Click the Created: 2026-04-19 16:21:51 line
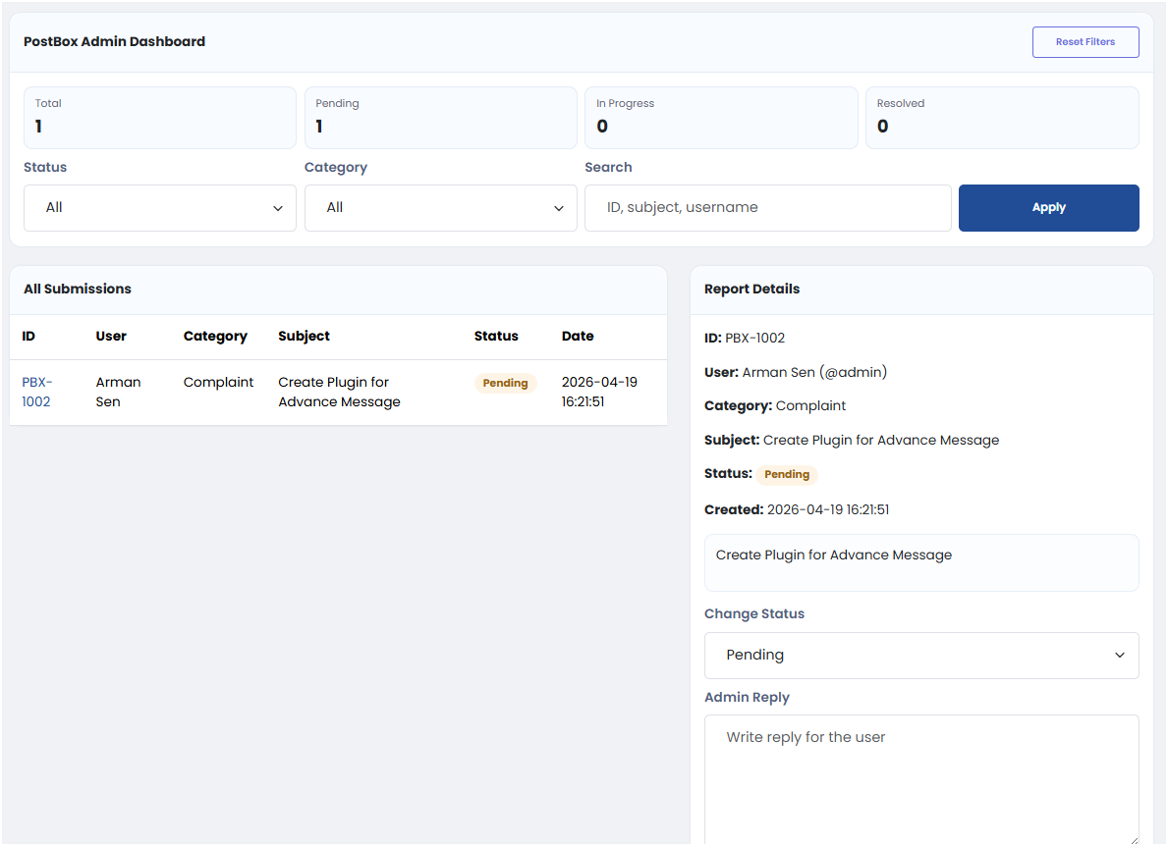Viewport: 1168px width, 846px height. 797,509
